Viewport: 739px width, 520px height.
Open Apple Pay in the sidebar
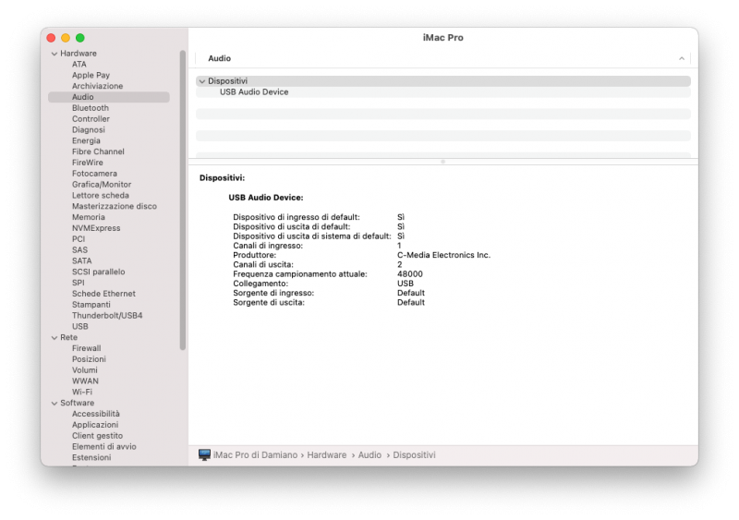(x=91, y=75)
